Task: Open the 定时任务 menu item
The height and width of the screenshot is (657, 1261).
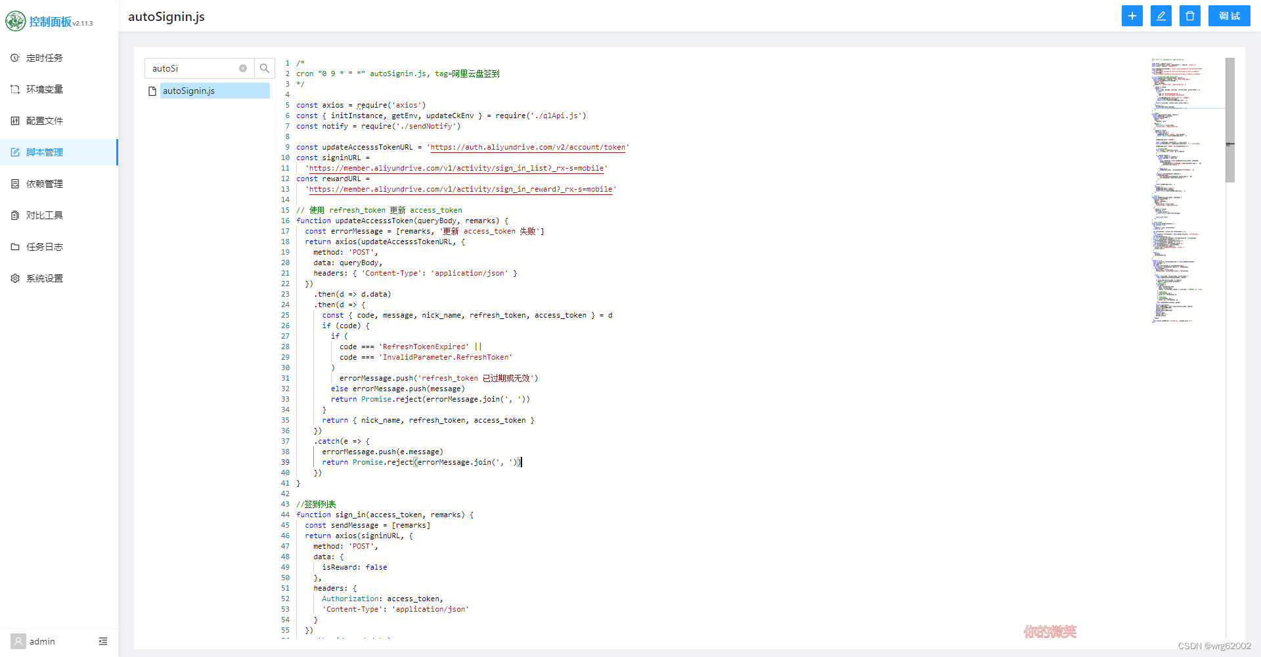Action: [59, 58]
